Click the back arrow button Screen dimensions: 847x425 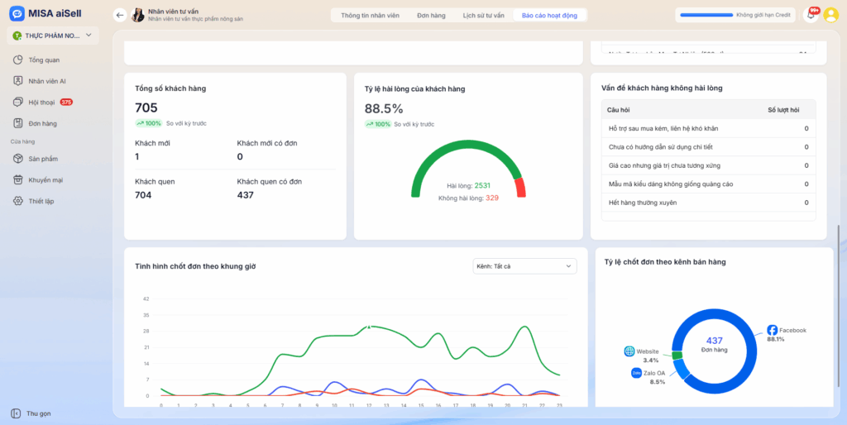120,15
